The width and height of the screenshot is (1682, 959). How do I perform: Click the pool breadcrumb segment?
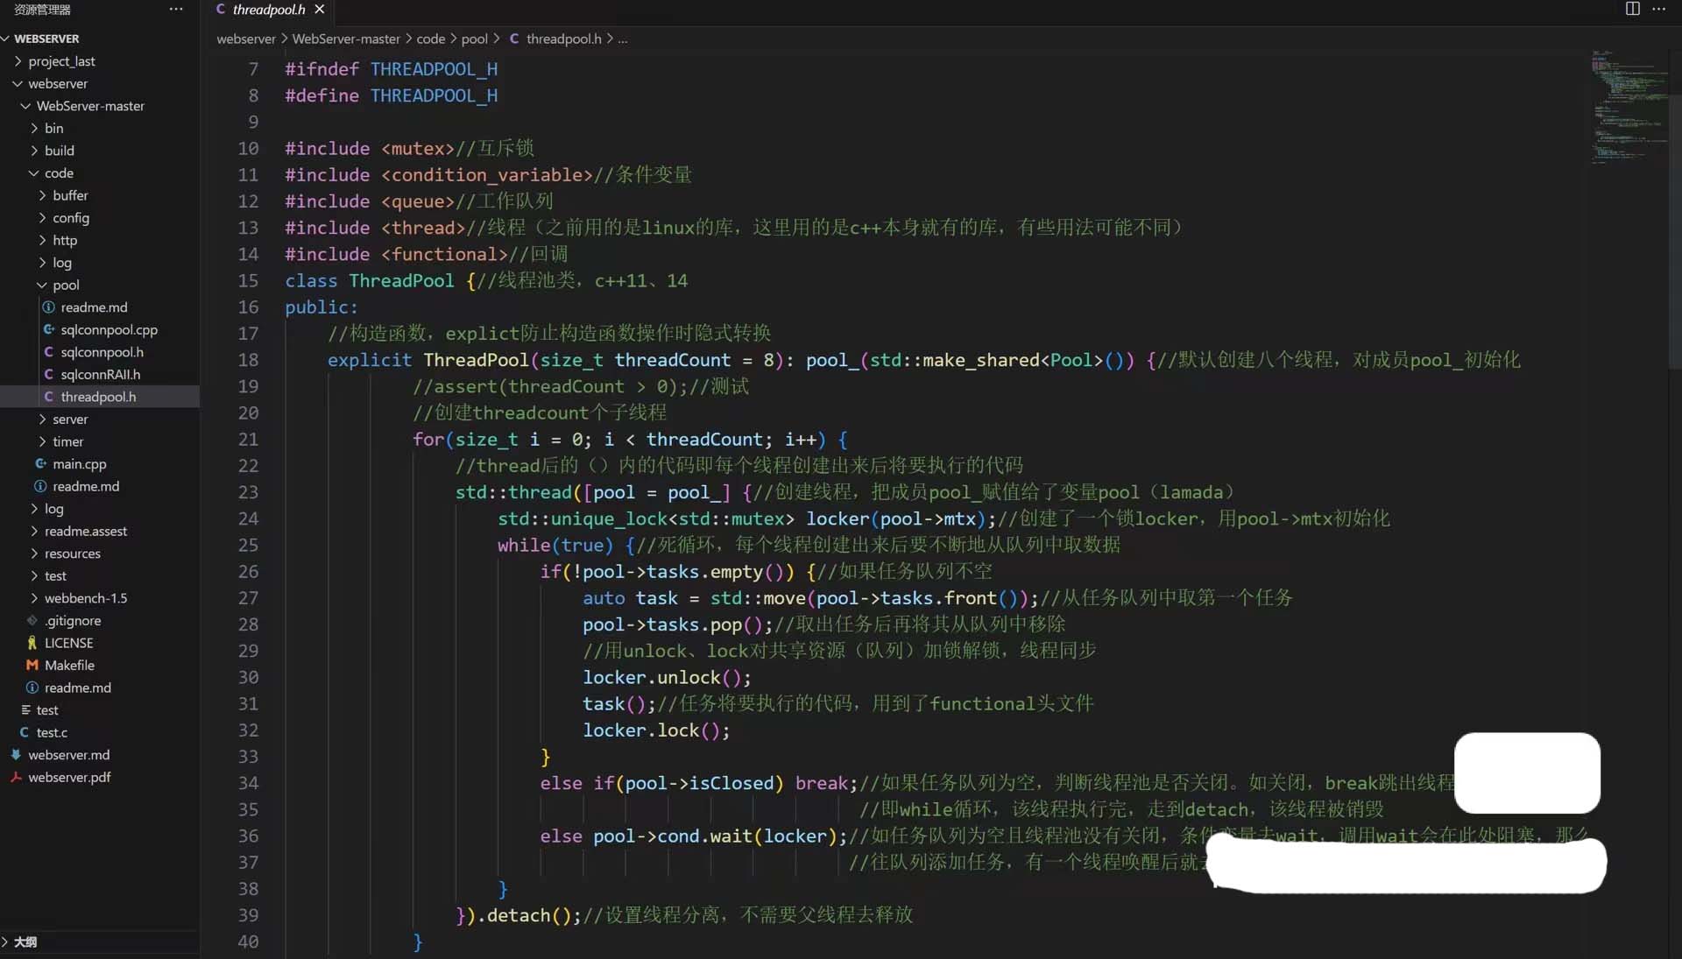(x=474, y=39)
